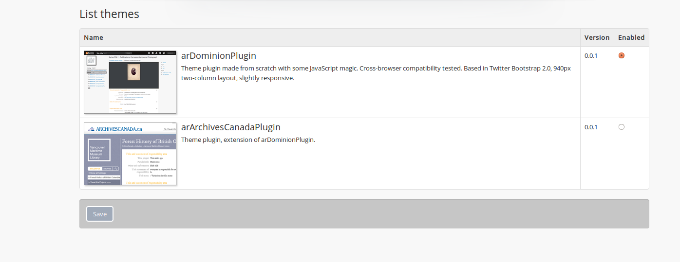Enable the arArchivesCanadaPlugin theme radio button
Screen dimensions: 680x262
[621, 127]
